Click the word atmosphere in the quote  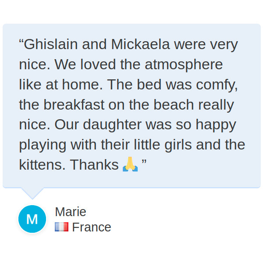(184, 64)
